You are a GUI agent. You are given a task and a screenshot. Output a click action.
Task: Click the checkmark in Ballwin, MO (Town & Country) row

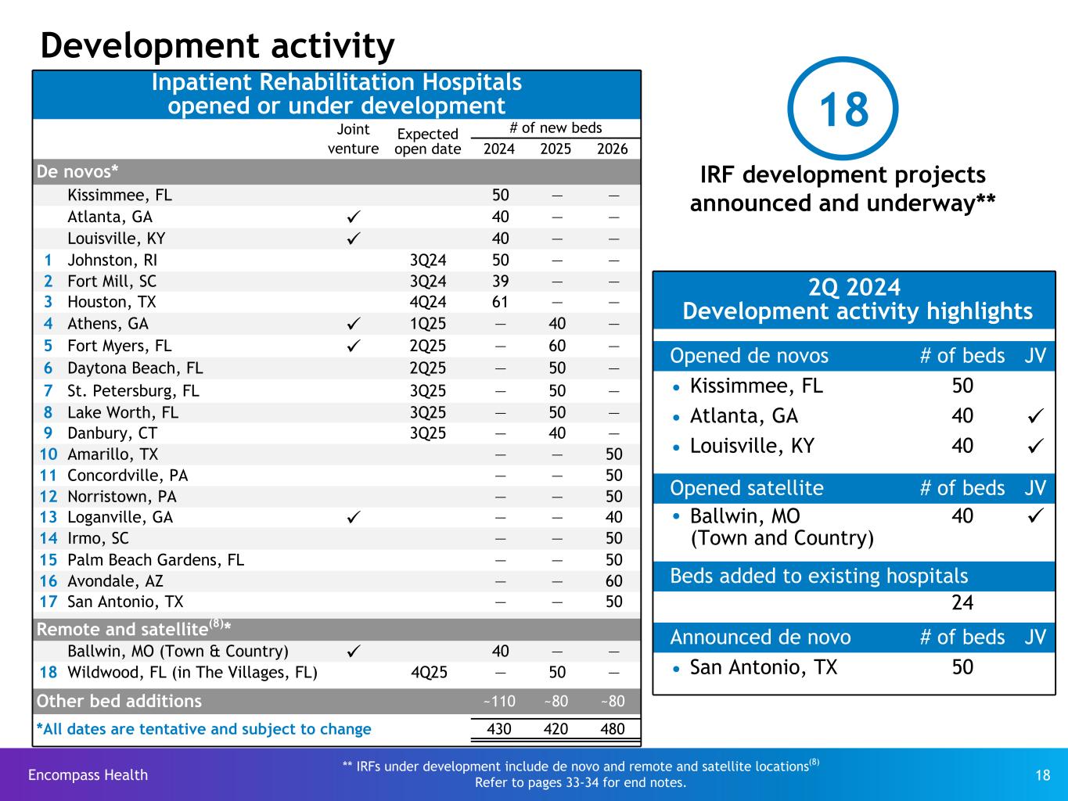point(353,651)
